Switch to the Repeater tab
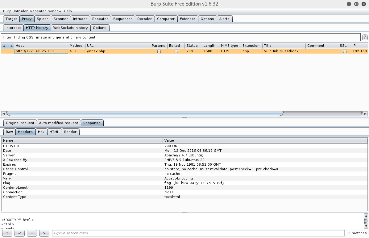This screenshot has width=369, height=238. [x=100, y=19]
